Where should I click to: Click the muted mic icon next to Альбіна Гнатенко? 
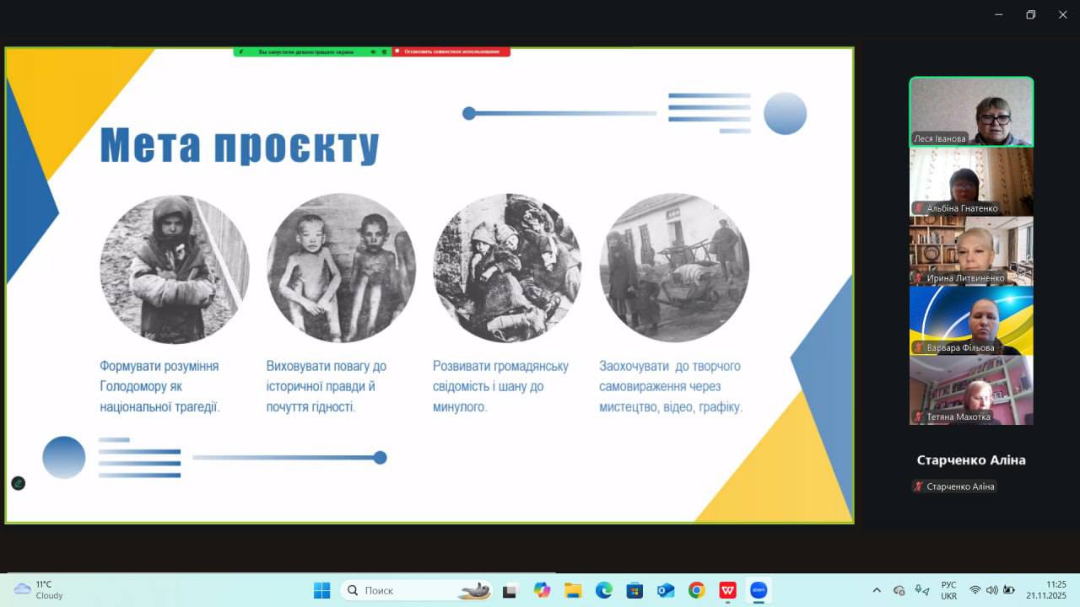(918, 208)
